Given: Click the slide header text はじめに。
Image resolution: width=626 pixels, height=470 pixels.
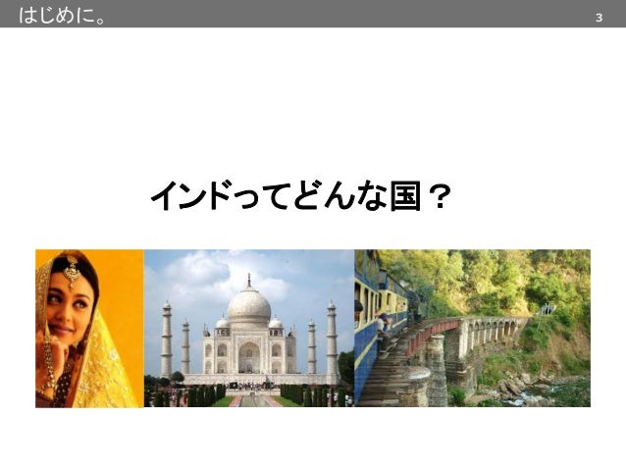Looking at the screenshot, I should tap(62, 16).
